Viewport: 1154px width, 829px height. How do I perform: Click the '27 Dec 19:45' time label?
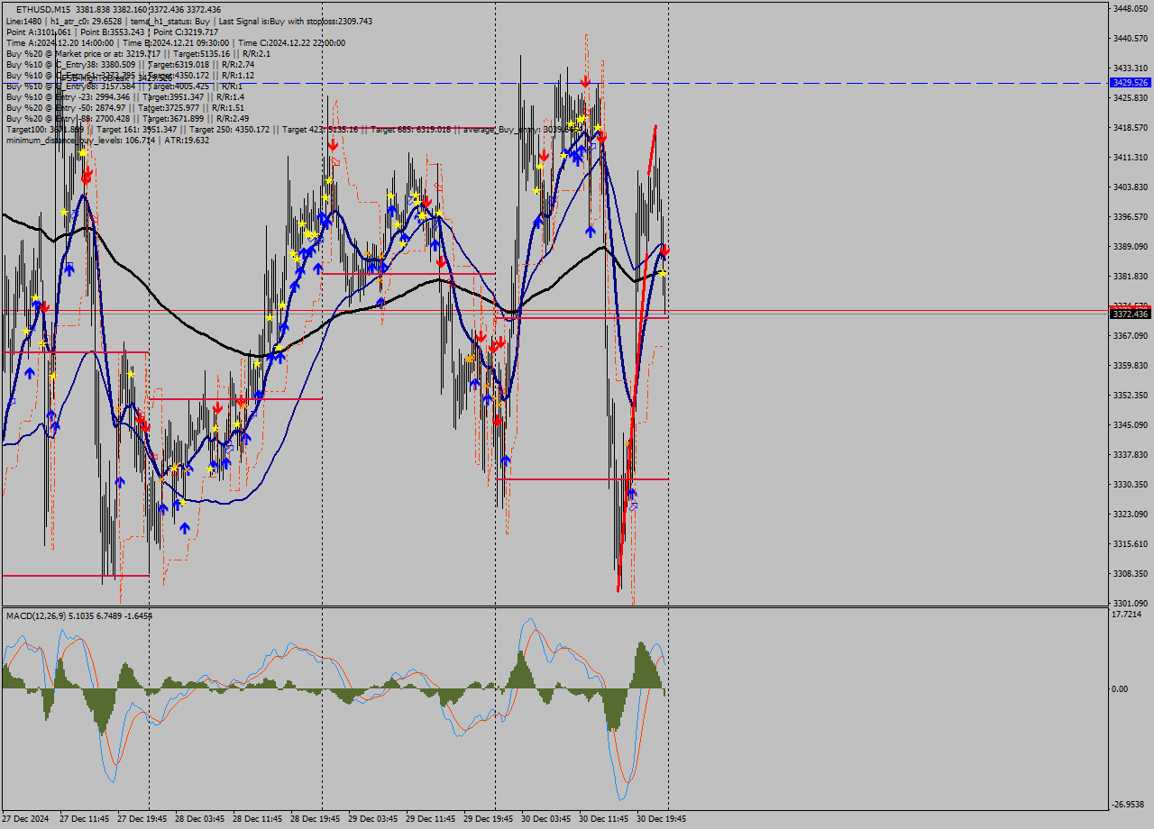(142, 819)
